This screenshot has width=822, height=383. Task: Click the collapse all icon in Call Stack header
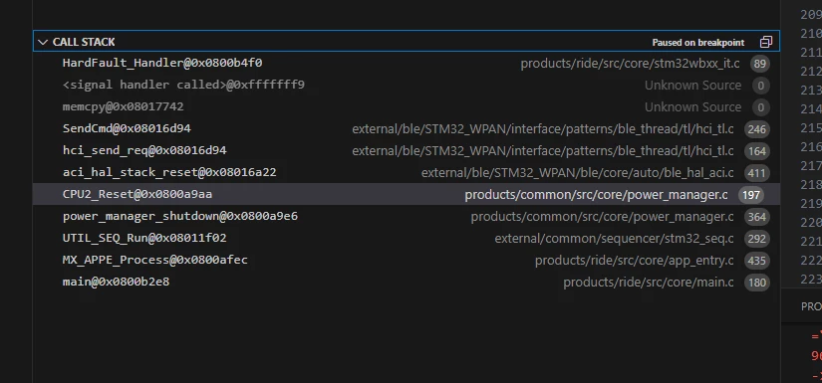766,42
